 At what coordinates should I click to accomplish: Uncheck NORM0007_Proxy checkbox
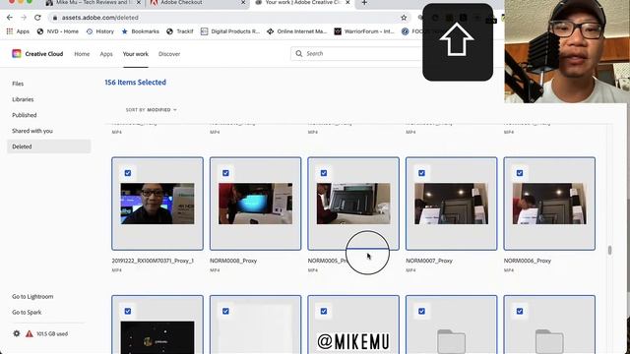(x=421, y=173)
